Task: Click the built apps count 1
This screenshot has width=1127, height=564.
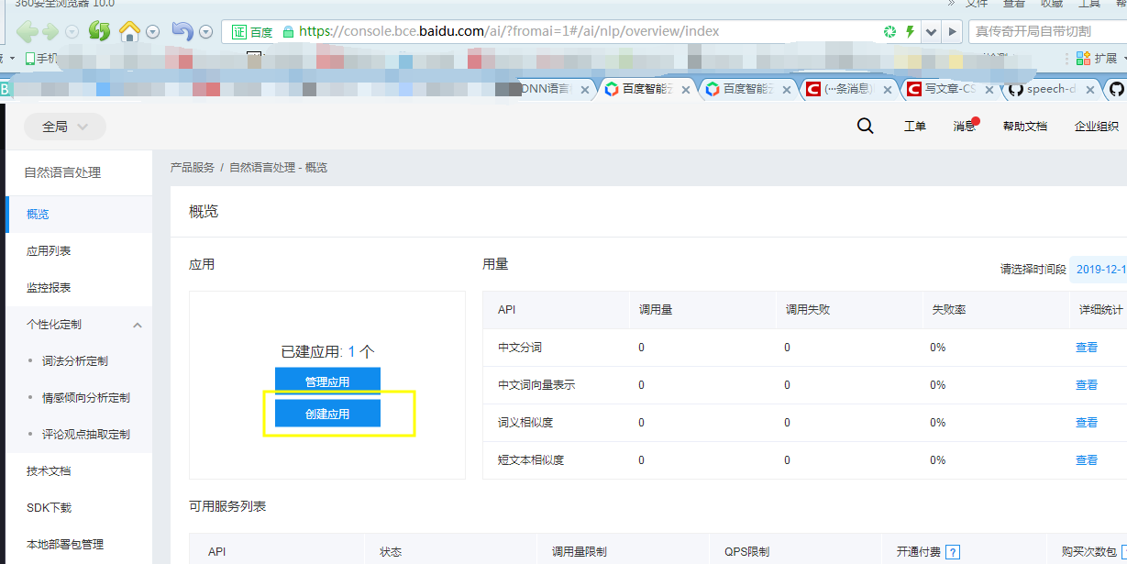Action: (351, 351)
